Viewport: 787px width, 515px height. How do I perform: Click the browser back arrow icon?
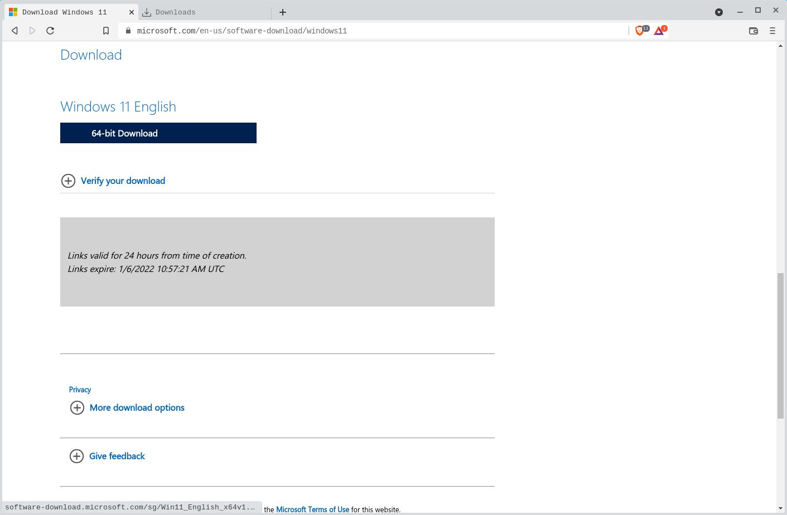(15, 31)
